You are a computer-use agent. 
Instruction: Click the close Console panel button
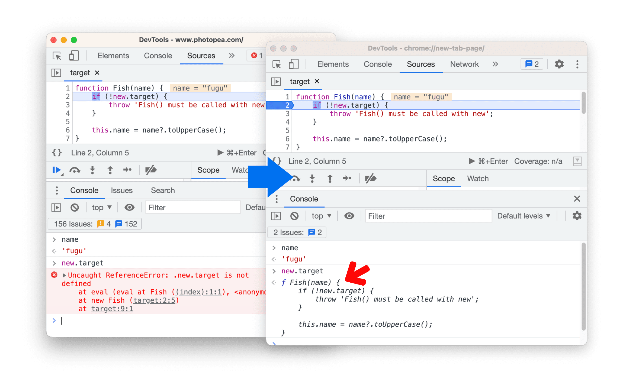coord(577,198)
